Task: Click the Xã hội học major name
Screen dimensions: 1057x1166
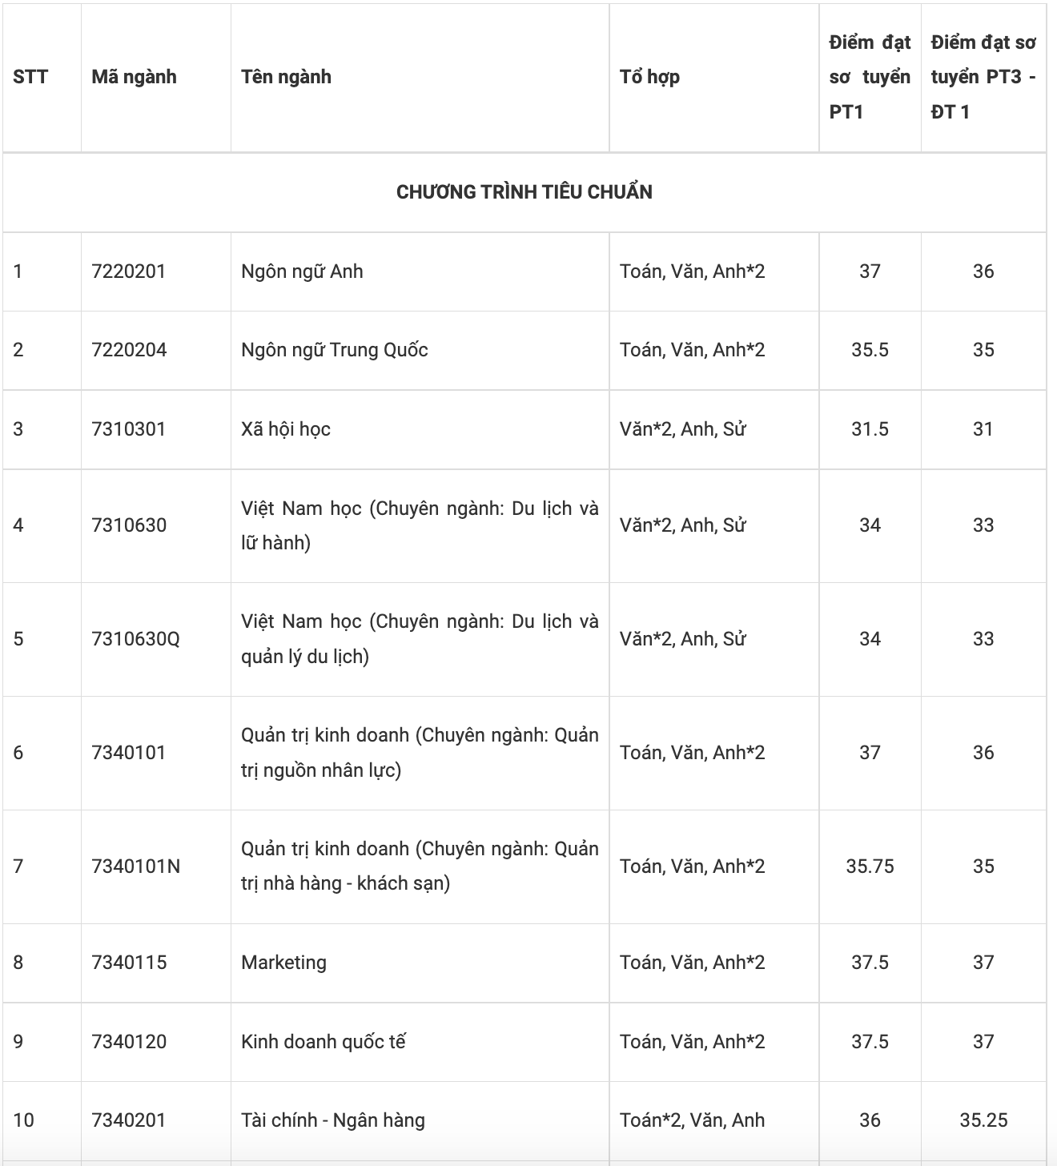Action: point(286,429)
